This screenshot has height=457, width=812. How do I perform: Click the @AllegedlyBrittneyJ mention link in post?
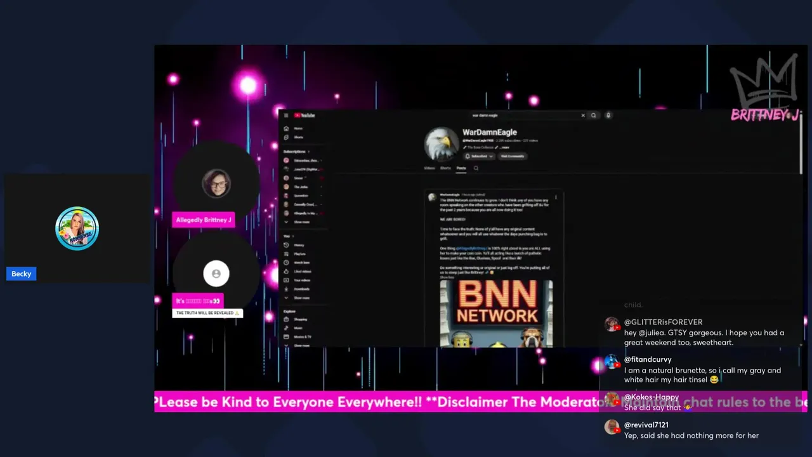(x=472, y=248)
